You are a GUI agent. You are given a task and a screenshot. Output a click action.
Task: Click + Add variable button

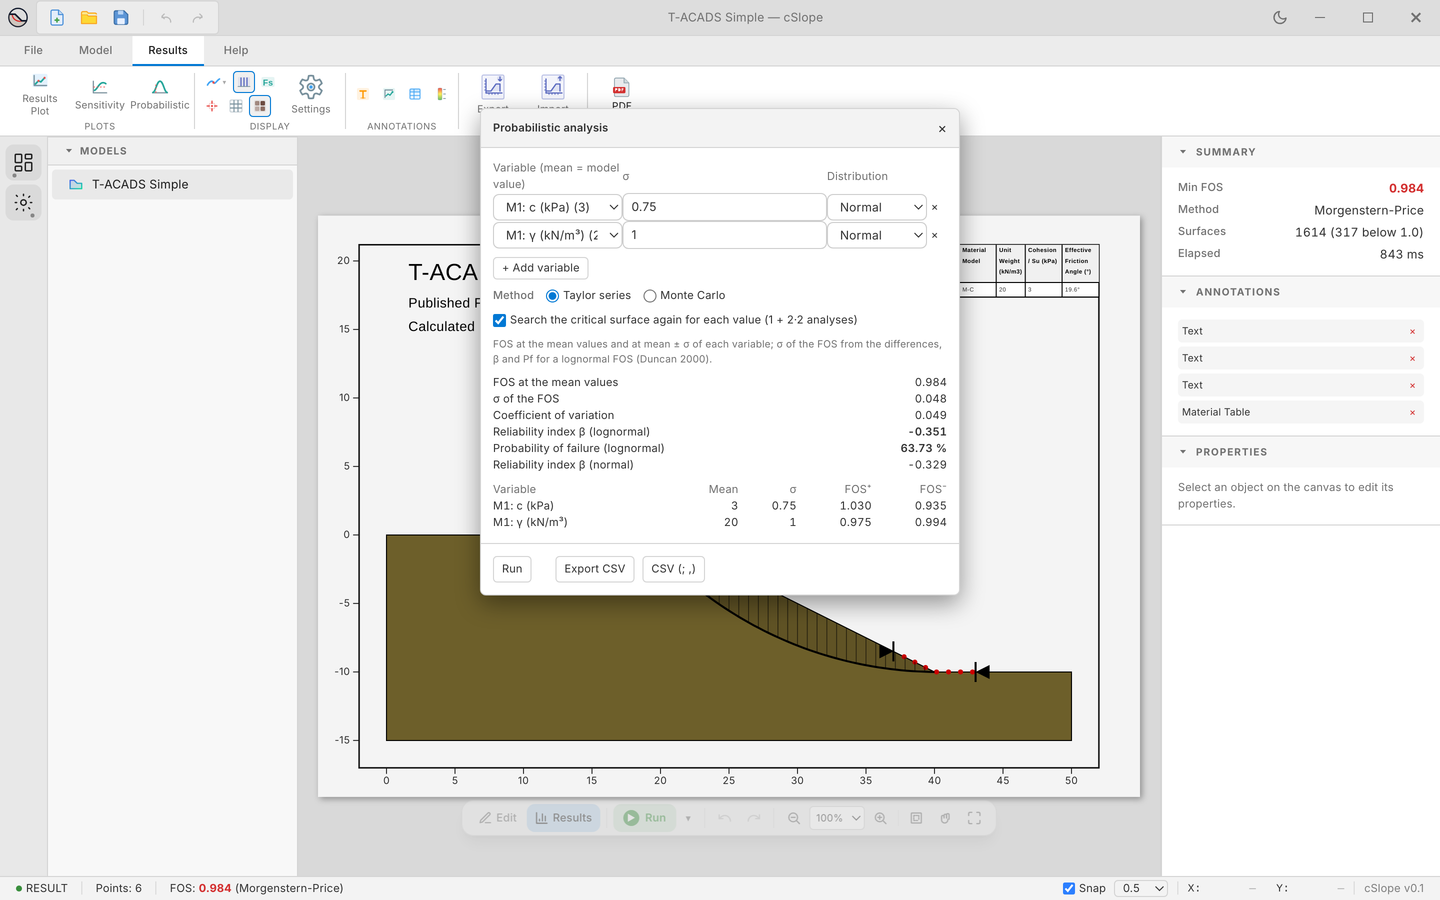(540, 268)
